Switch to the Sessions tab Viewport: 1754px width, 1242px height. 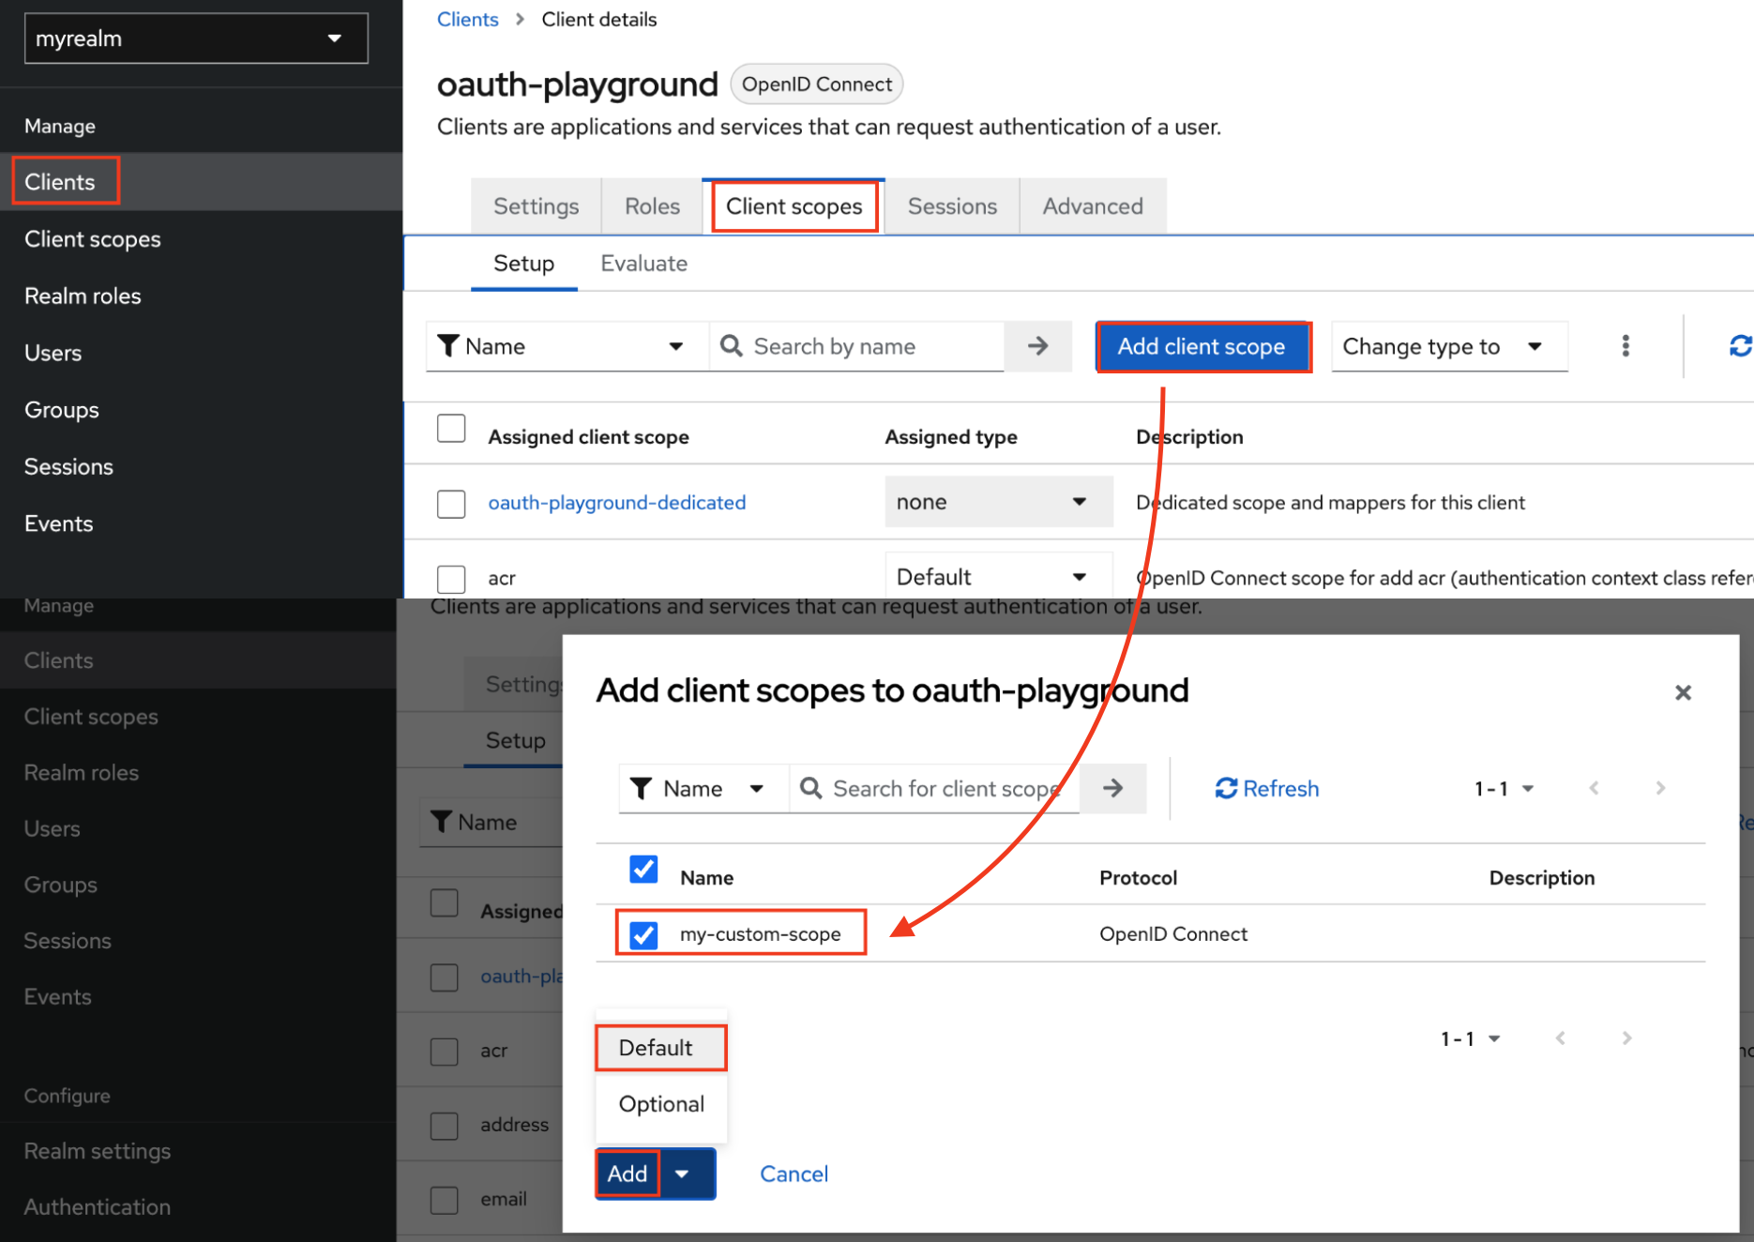click(952, 206)
